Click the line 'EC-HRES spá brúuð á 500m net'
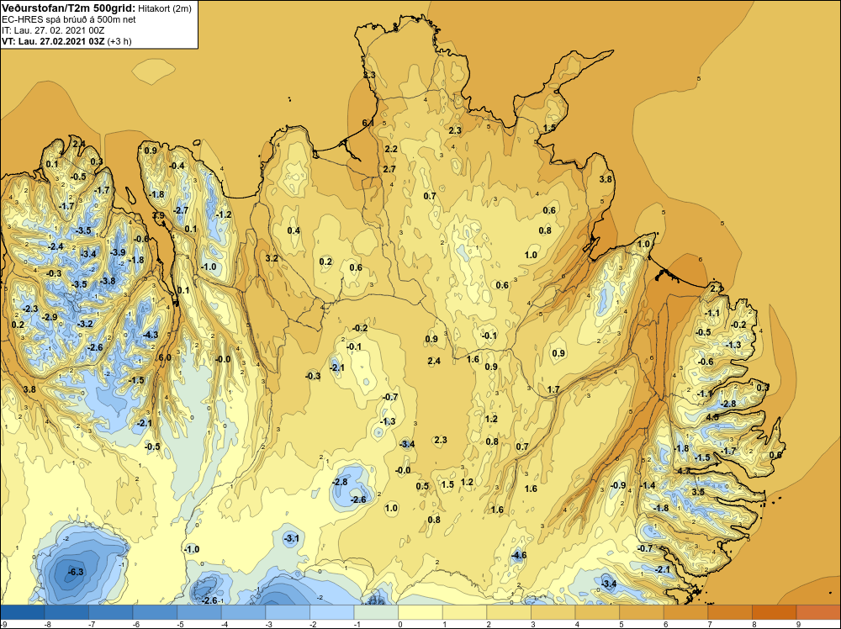The width and height of the screenshot is (841, 629). 69,19
